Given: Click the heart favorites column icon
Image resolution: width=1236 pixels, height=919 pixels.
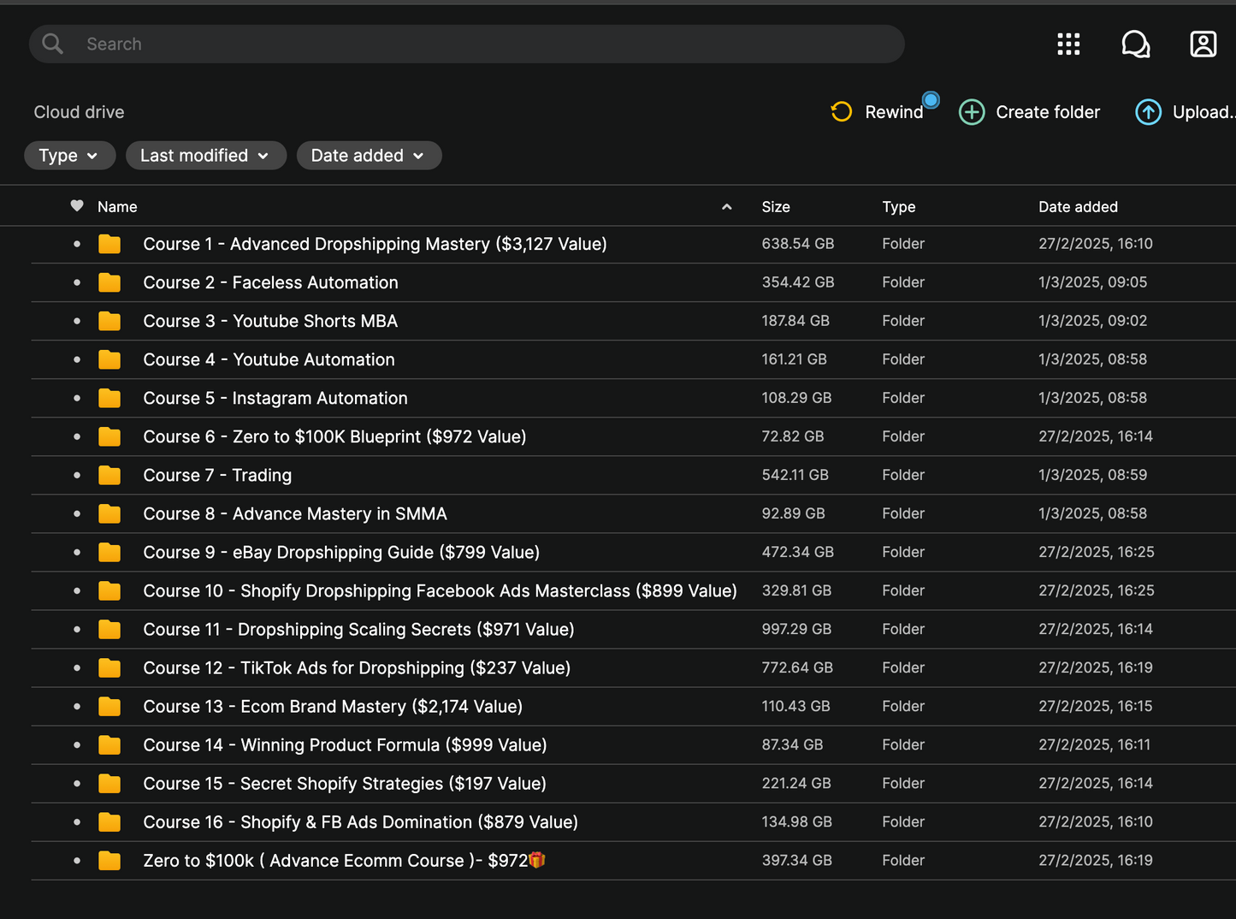Looking at the screenshot, I should (77, 206).
